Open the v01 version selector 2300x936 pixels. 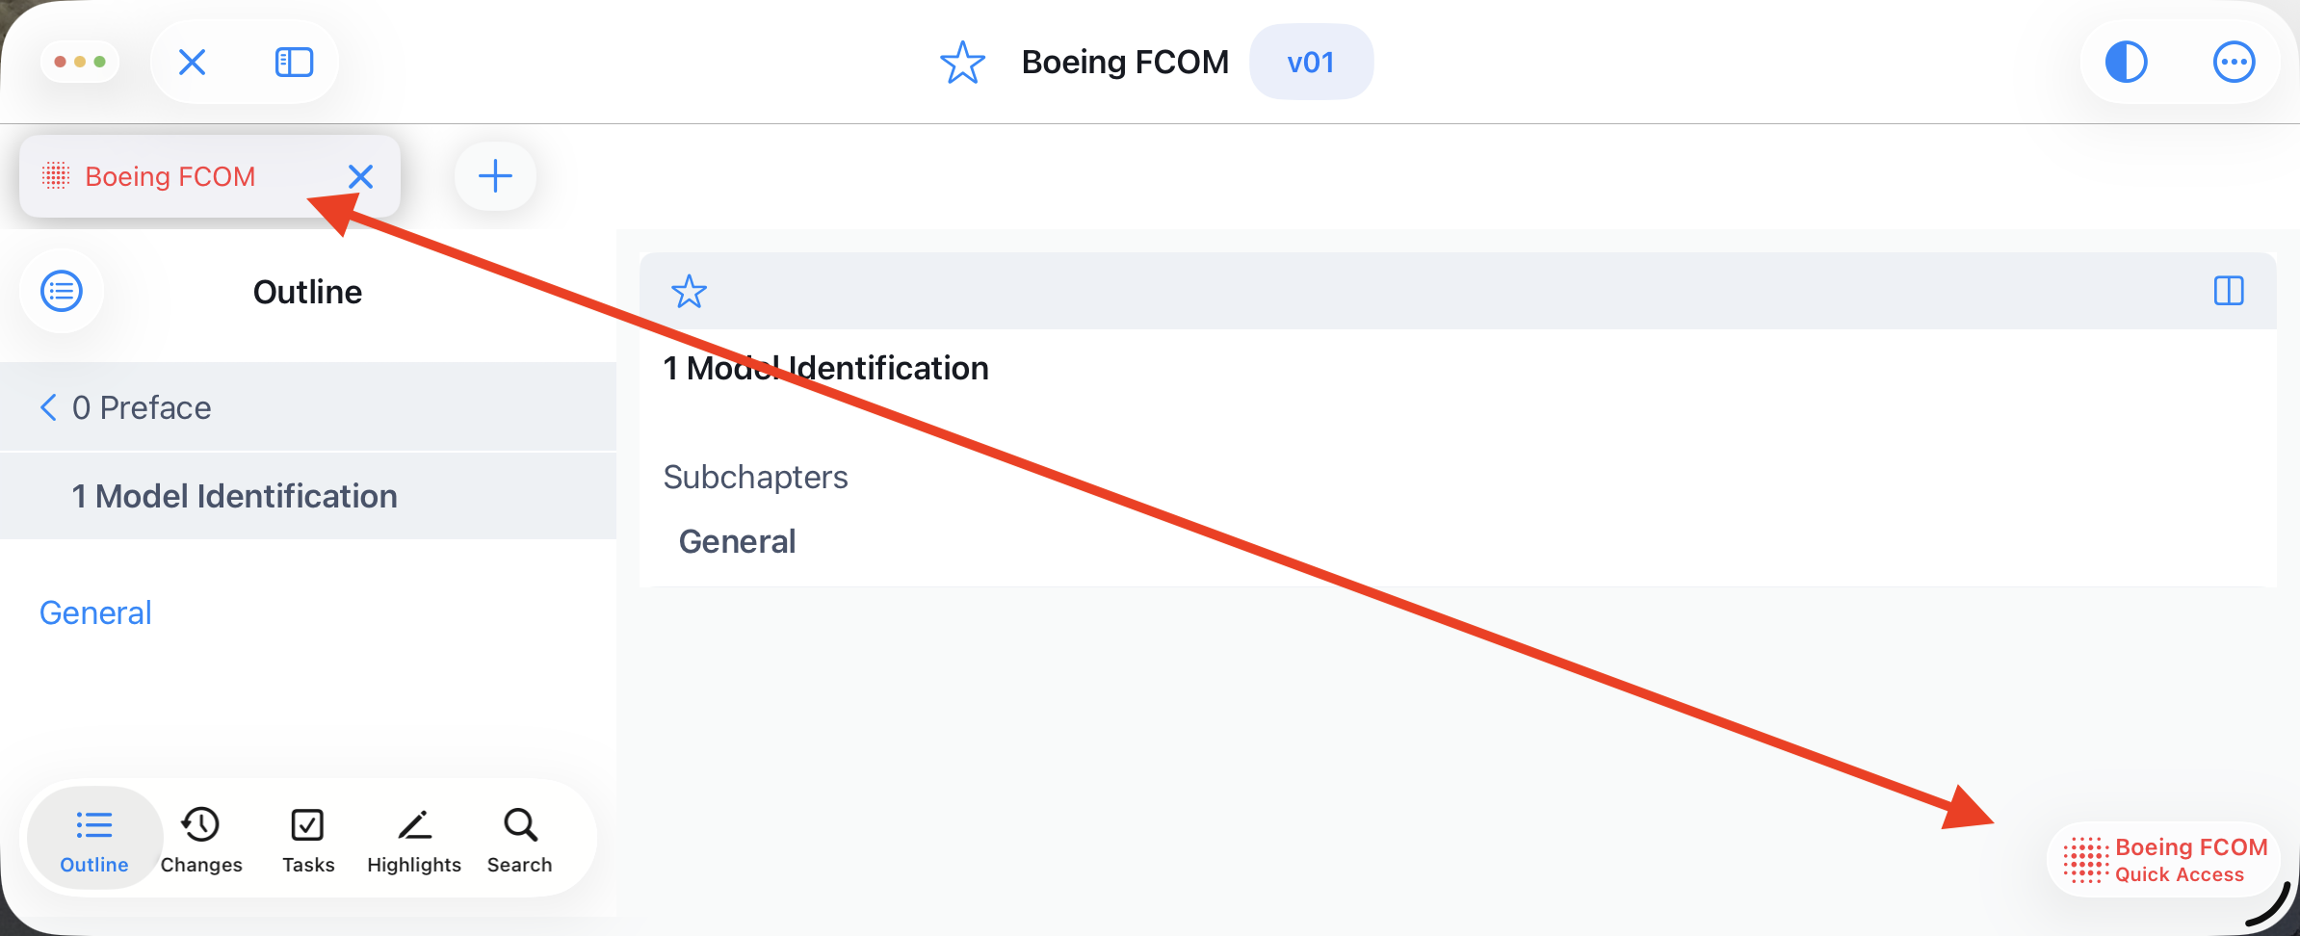(x=1311, y=63)
